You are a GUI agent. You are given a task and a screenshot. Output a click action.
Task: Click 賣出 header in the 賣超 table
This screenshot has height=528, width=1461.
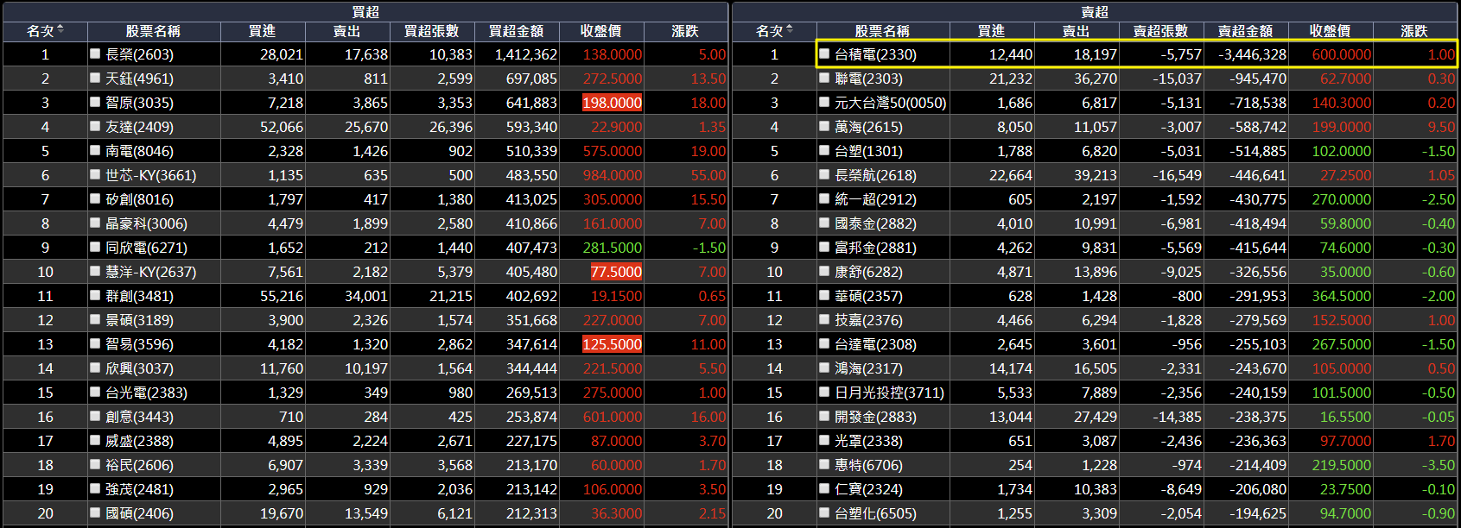[1077, 31]
